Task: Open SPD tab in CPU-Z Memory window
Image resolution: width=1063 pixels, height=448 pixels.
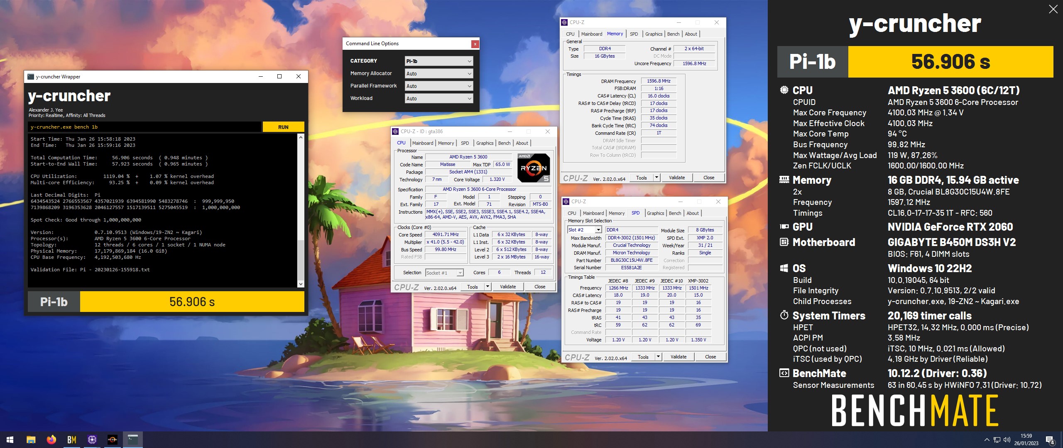Action: [x=634, y=34]
